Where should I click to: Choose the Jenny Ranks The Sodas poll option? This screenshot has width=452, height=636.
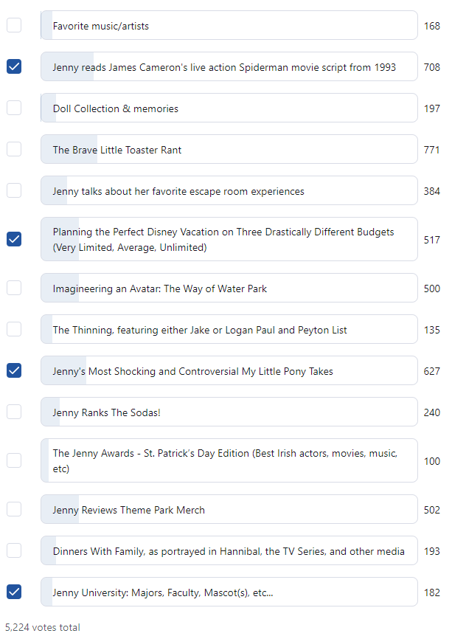(229, 412)
